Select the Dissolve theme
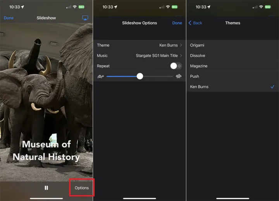The image size is (279, 201). tap(232, 56)
